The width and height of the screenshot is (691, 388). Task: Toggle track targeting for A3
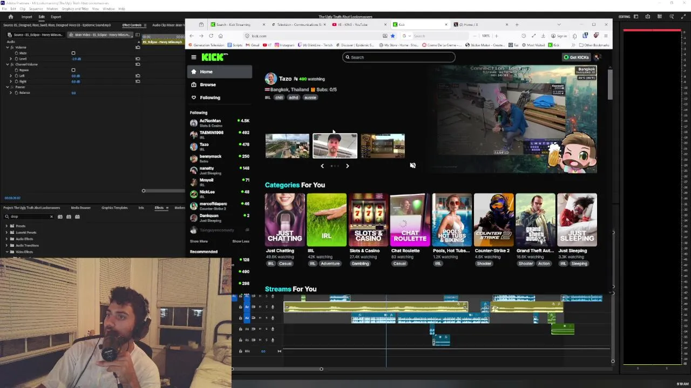click(x=247, y=318)
